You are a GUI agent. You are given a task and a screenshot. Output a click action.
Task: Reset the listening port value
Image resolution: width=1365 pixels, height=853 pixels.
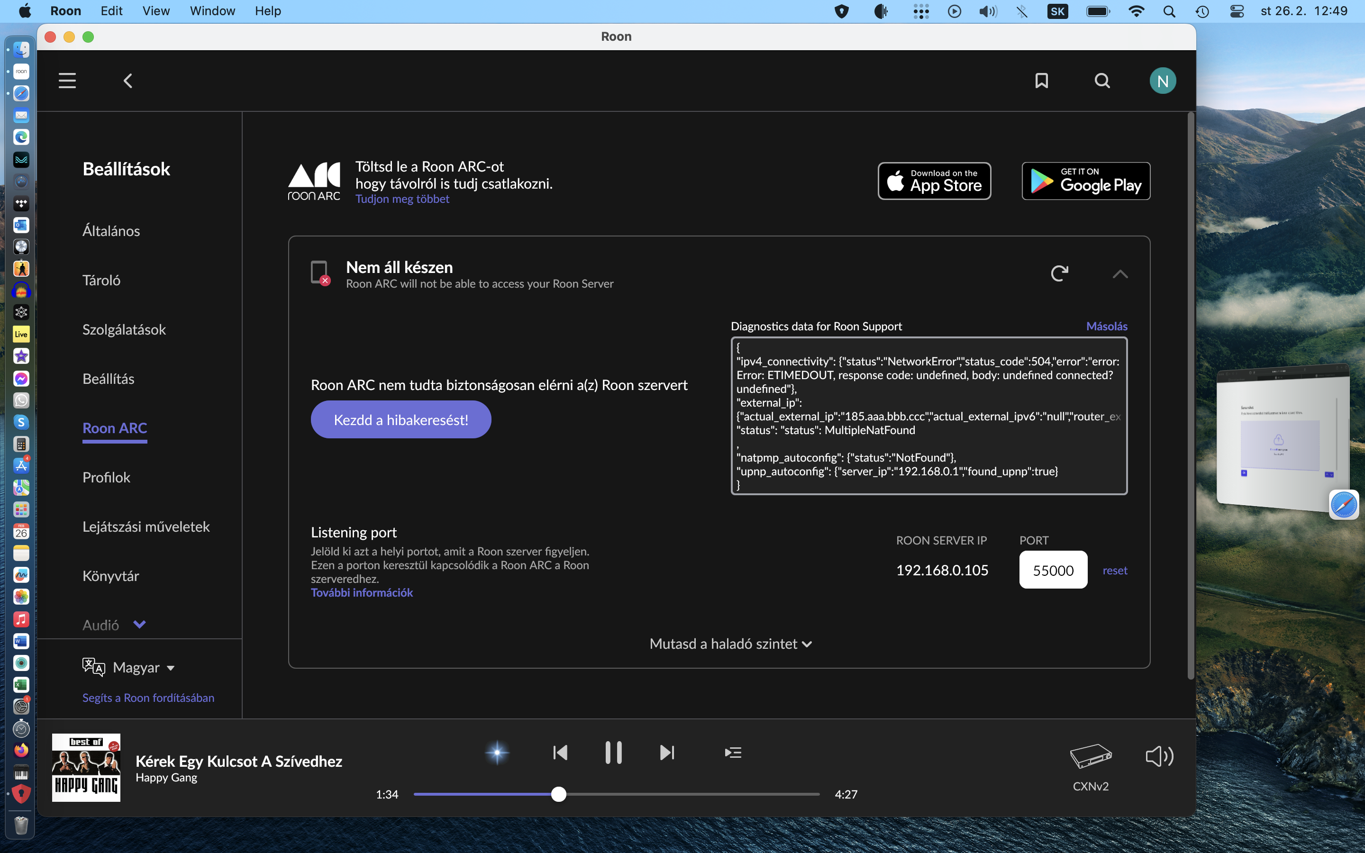coord(1115,571)
